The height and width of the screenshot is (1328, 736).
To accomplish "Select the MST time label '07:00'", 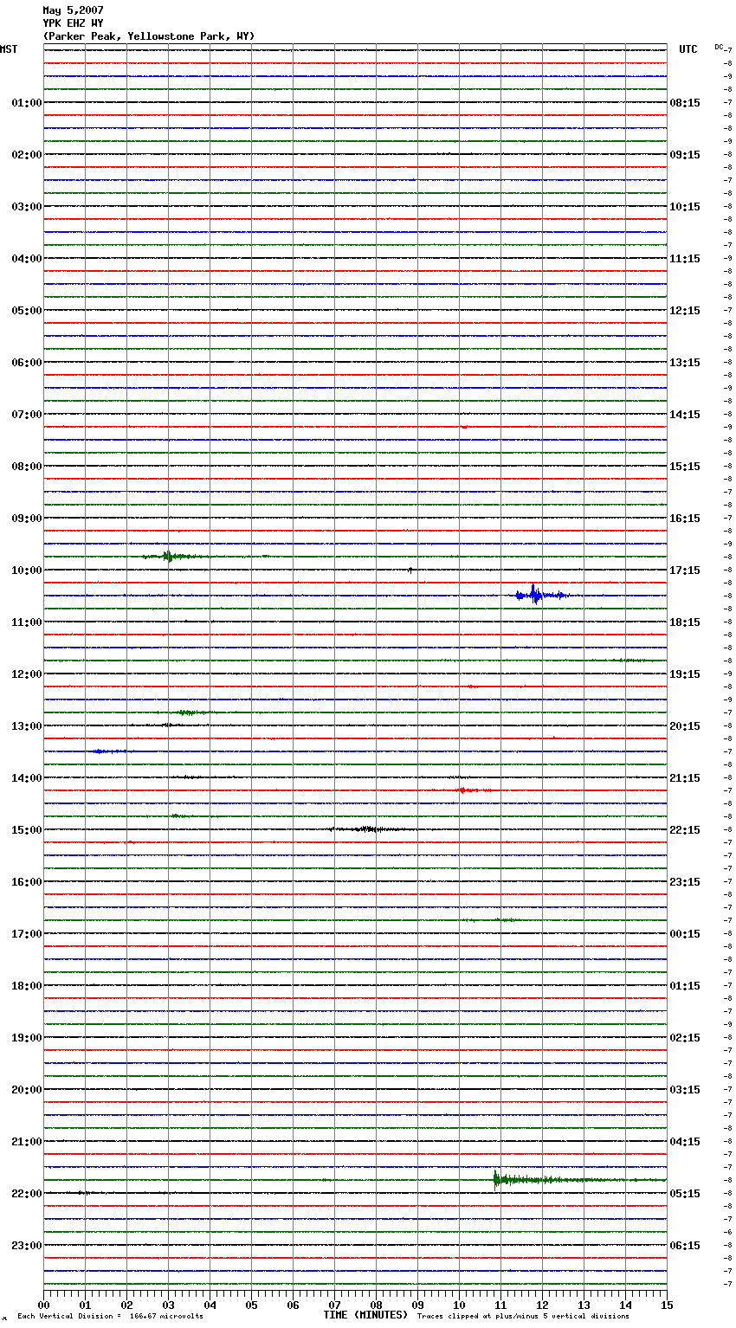I will tap(26, 415).
